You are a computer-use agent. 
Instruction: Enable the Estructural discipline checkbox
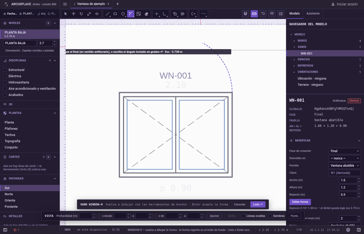(5, 70)
